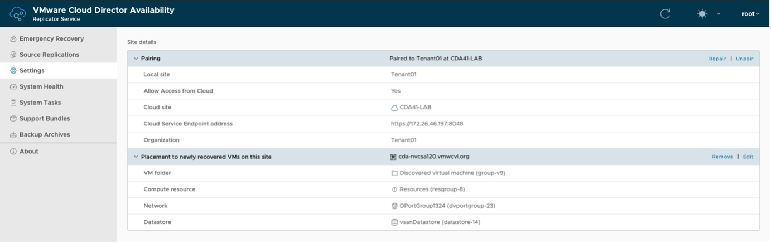Click the CDA41-LAB cloud icon
Image resolution: width=772 pixels, height=243 pixels.
coord(394,108)
